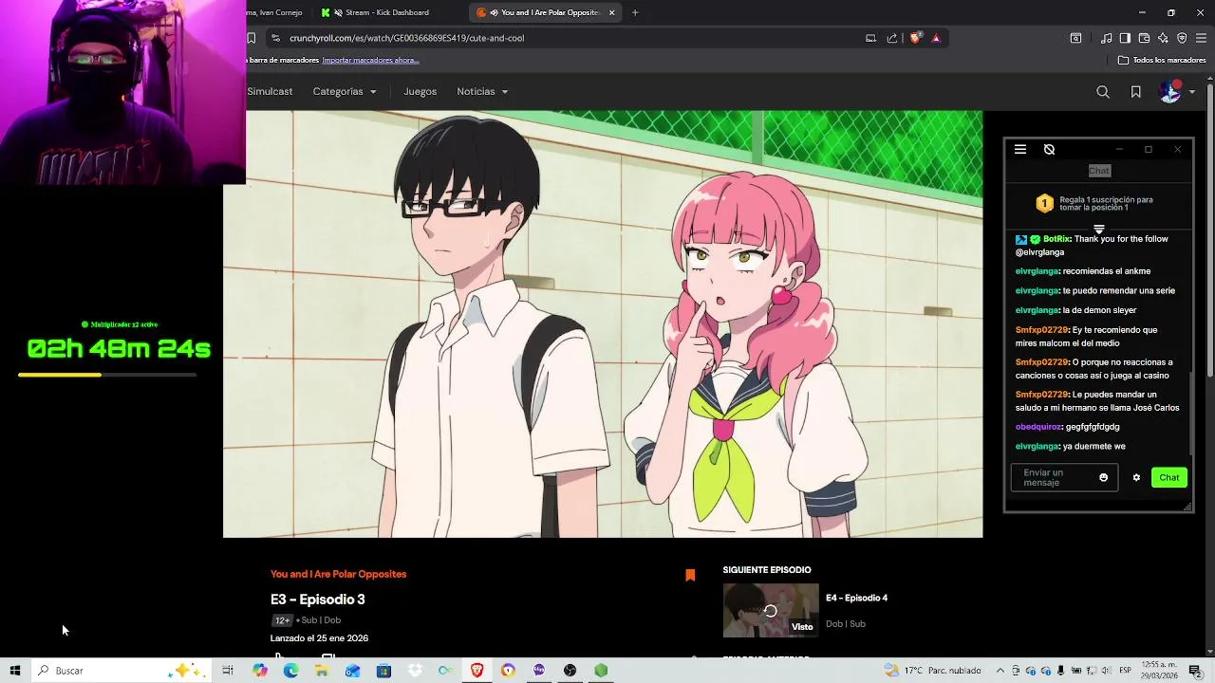Click Importar marcadores ahora link
1215x683 pixels.
pos(370,60)
